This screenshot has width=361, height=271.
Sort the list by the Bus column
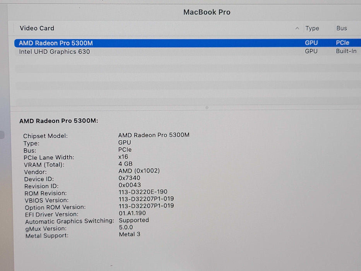(x=342, y=28)
